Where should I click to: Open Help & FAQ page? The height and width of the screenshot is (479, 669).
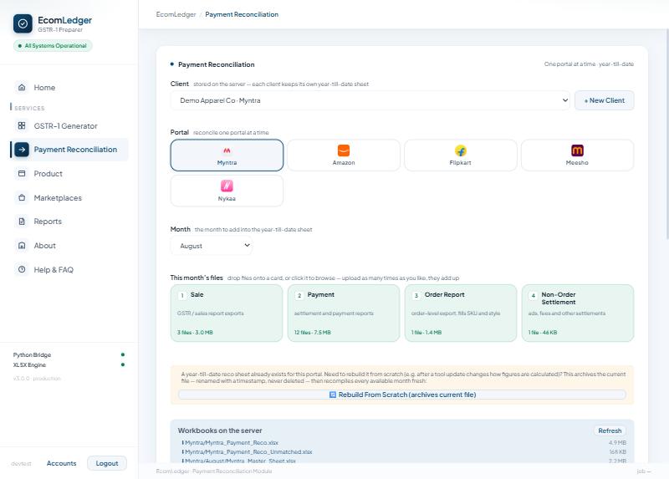pos(69,269)
